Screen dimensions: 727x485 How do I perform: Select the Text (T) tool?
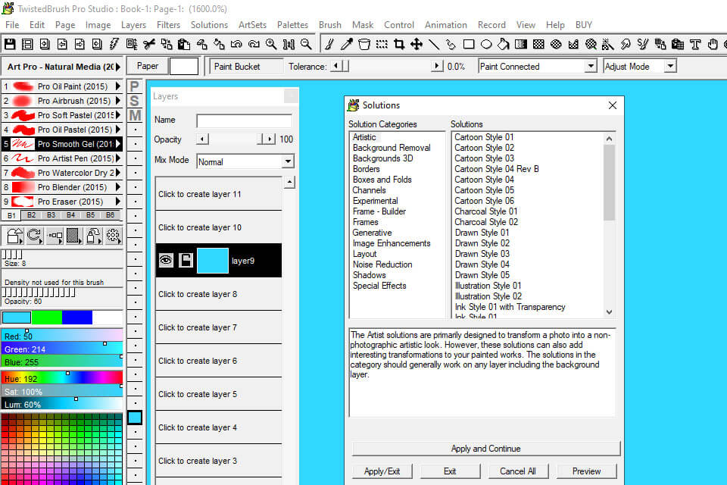(695, 44)
